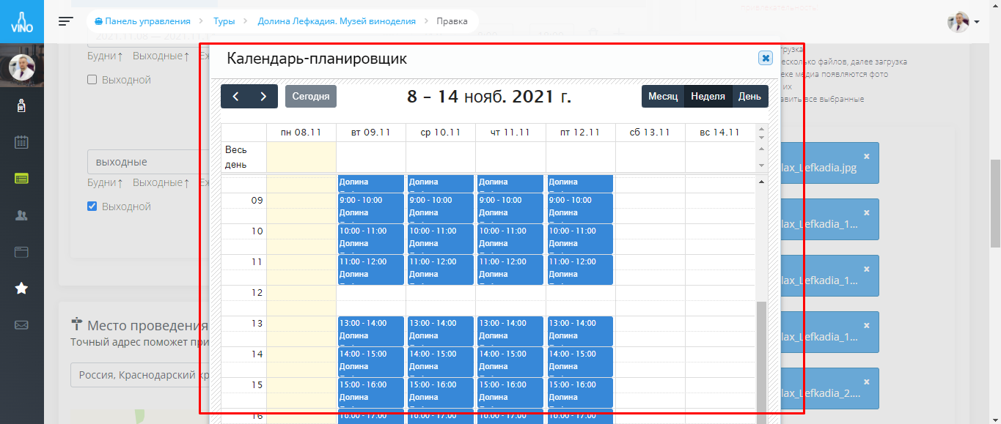The width and height of the screenshot is (1001, 424).
Task: Click the calendar time grid scroll-up arrow
Action: (761, 182)
